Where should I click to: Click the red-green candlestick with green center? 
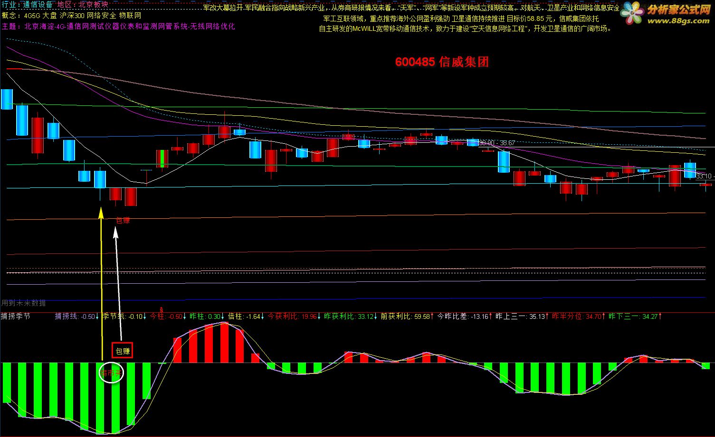162,158
